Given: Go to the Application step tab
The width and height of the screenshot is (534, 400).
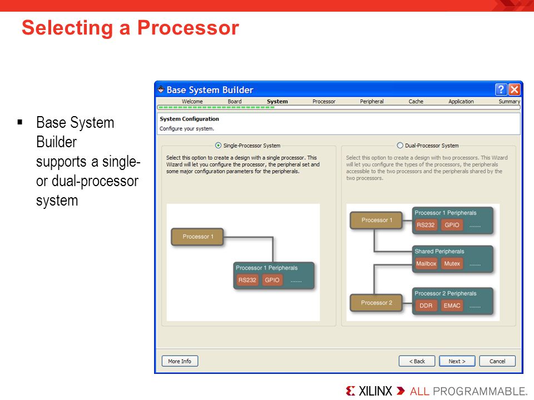Looking at the screenshot, I should coord(461,101).
